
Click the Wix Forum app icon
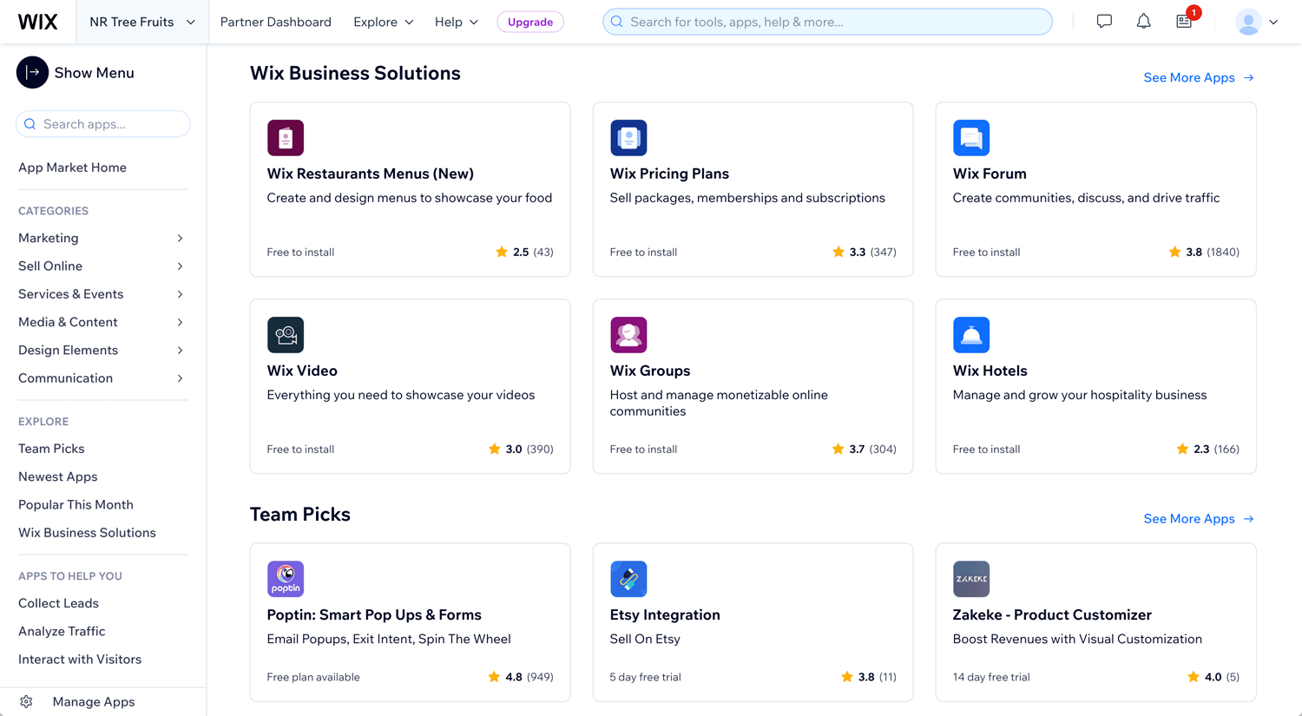(971, 137)
